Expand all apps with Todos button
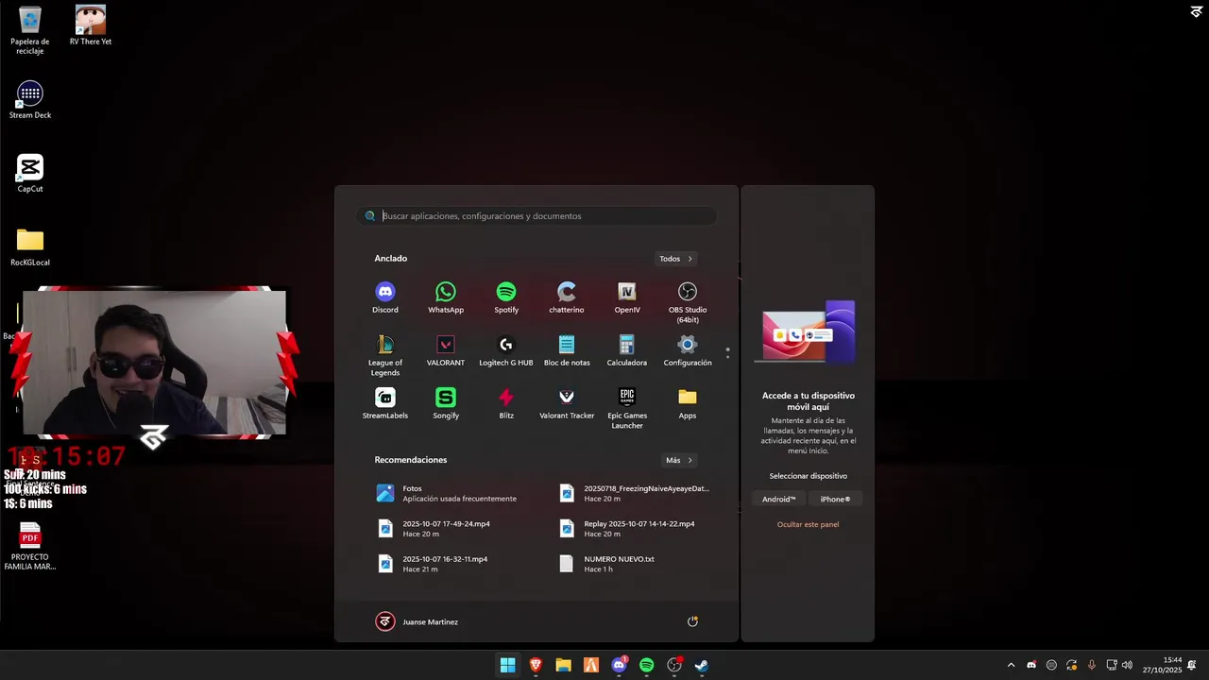 click(676, 259)
